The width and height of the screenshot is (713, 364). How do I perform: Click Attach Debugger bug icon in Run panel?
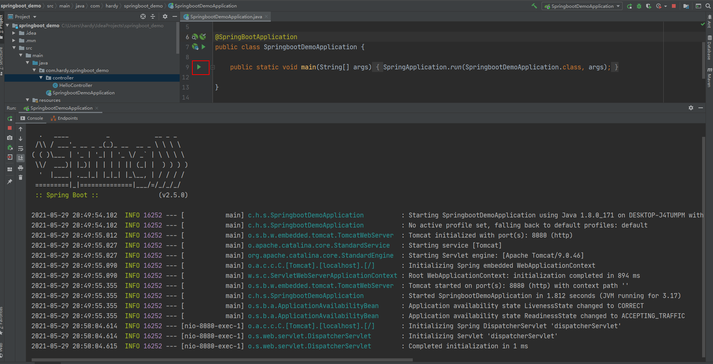click(10, 148)
